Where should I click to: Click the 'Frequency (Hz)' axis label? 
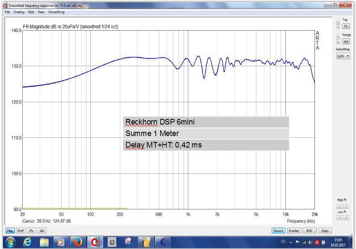coord(301,221)
